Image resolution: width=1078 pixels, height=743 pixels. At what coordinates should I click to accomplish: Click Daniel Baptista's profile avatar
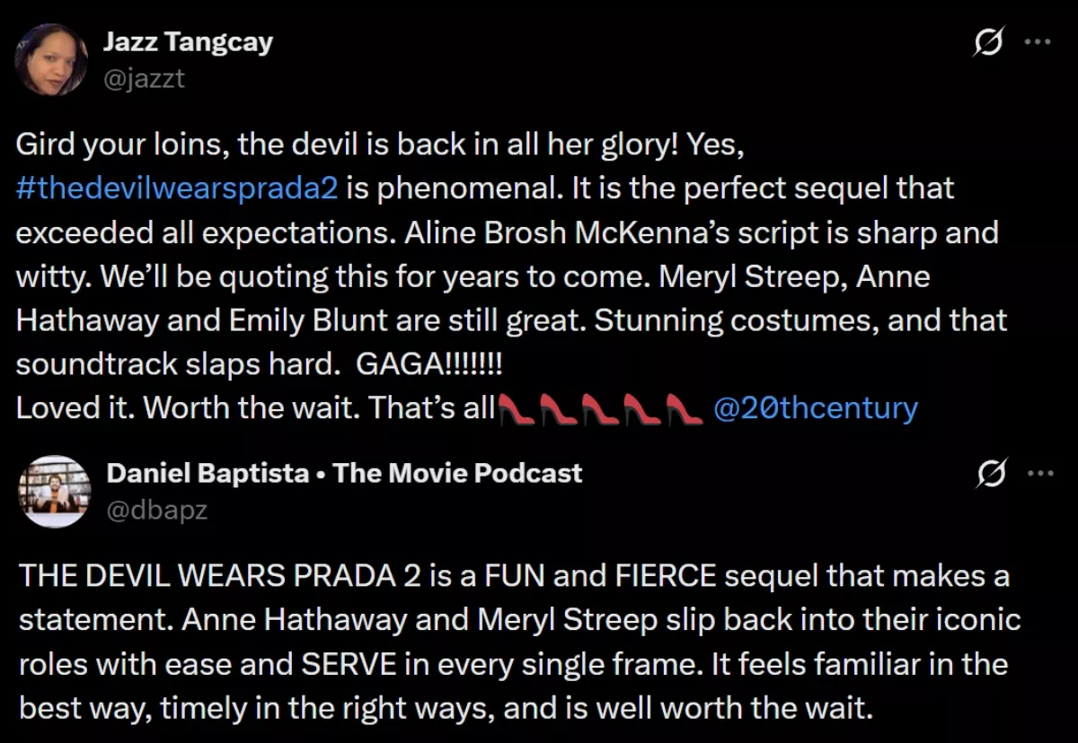tap(54, 491)
